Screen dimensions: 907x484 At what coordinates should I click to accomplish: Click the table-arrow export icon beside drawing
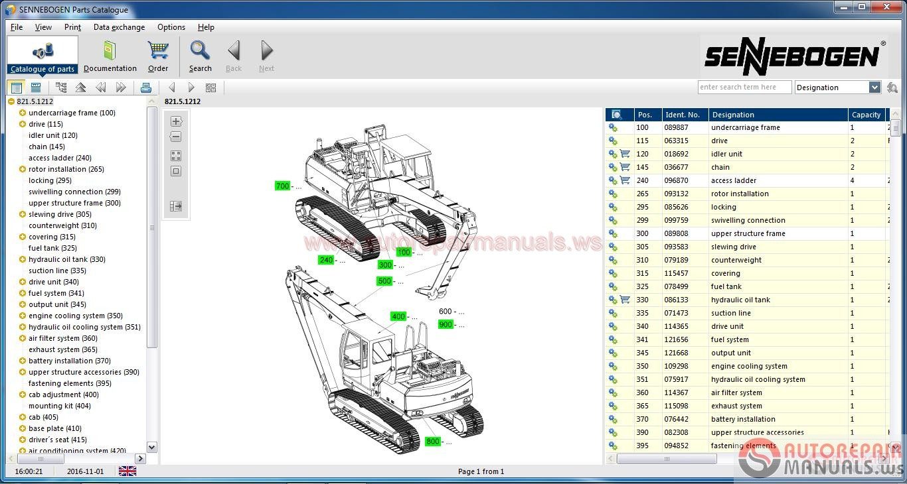pos(176,206)
